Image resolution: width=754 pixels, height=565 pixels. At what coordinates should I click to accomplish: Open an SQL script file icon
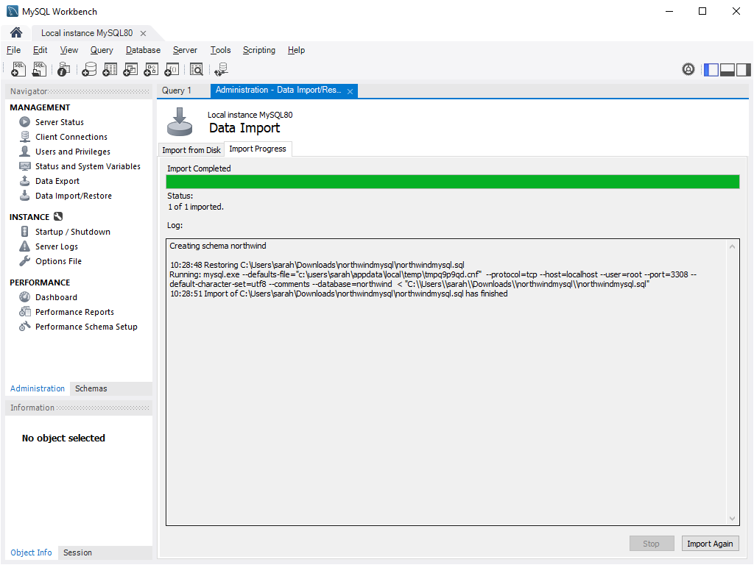(x=39, y=69)
